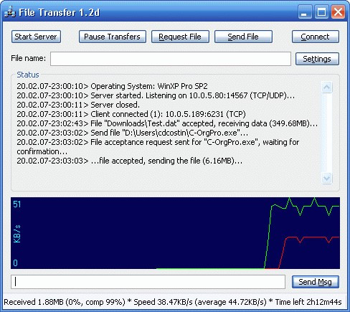Select the 'Server started. Listening on' log line

(x=156, y=95)
